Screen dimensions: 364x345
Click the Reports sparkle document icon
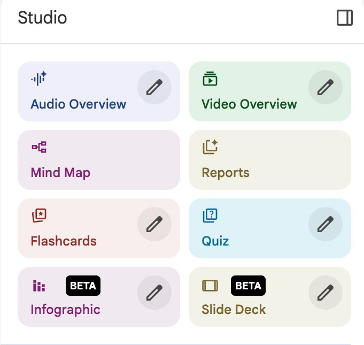click(x=210, y=147)
